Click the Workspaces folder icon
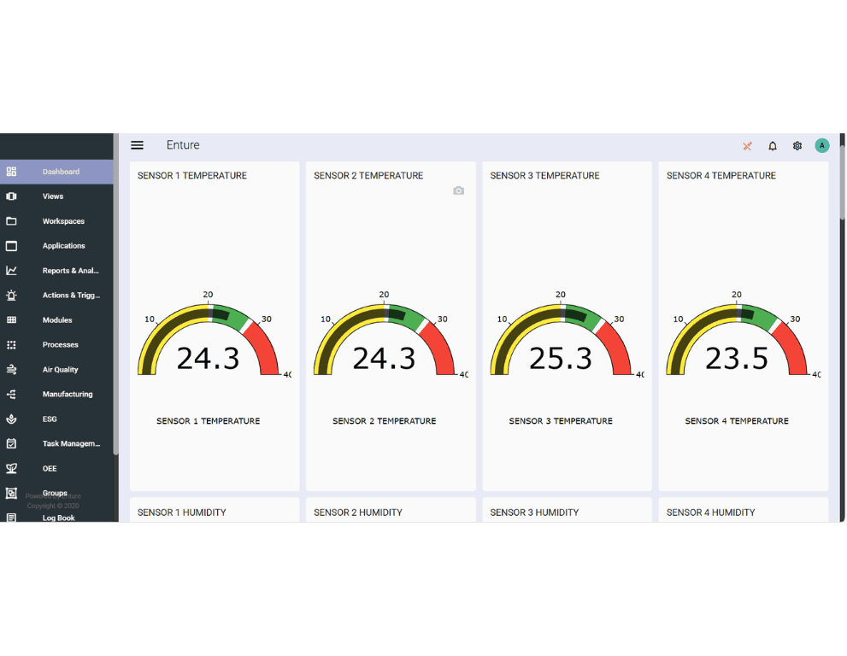The image size is (847, 656). pyautogui.click(x=11, y=221)
